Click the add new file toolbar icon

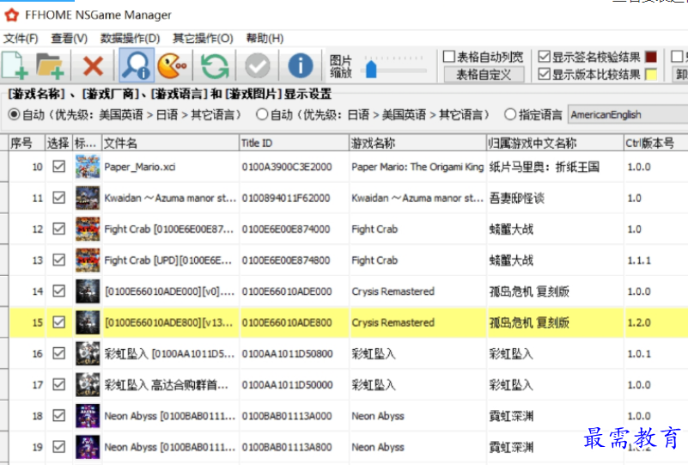(15, 65)
